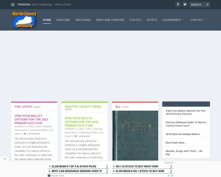Image resolution: width=221 pixels, height=177 pixels.
Task: Open More bad news... sidebar link
Action: click(176, 143)
